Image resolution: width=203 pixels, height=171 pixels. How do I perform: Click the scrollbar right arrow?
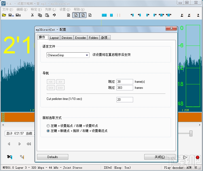click(x=200, y=125)
